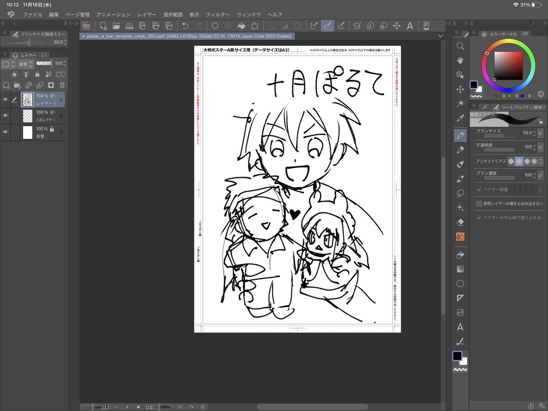Expand ブラシ濃度 dynamics button
This screenshot has height=411, width=548.
[x=541, y=176]
